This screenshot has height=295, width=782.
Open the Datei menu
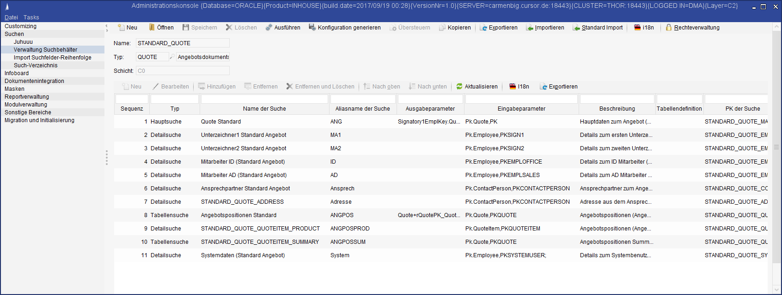11,18
